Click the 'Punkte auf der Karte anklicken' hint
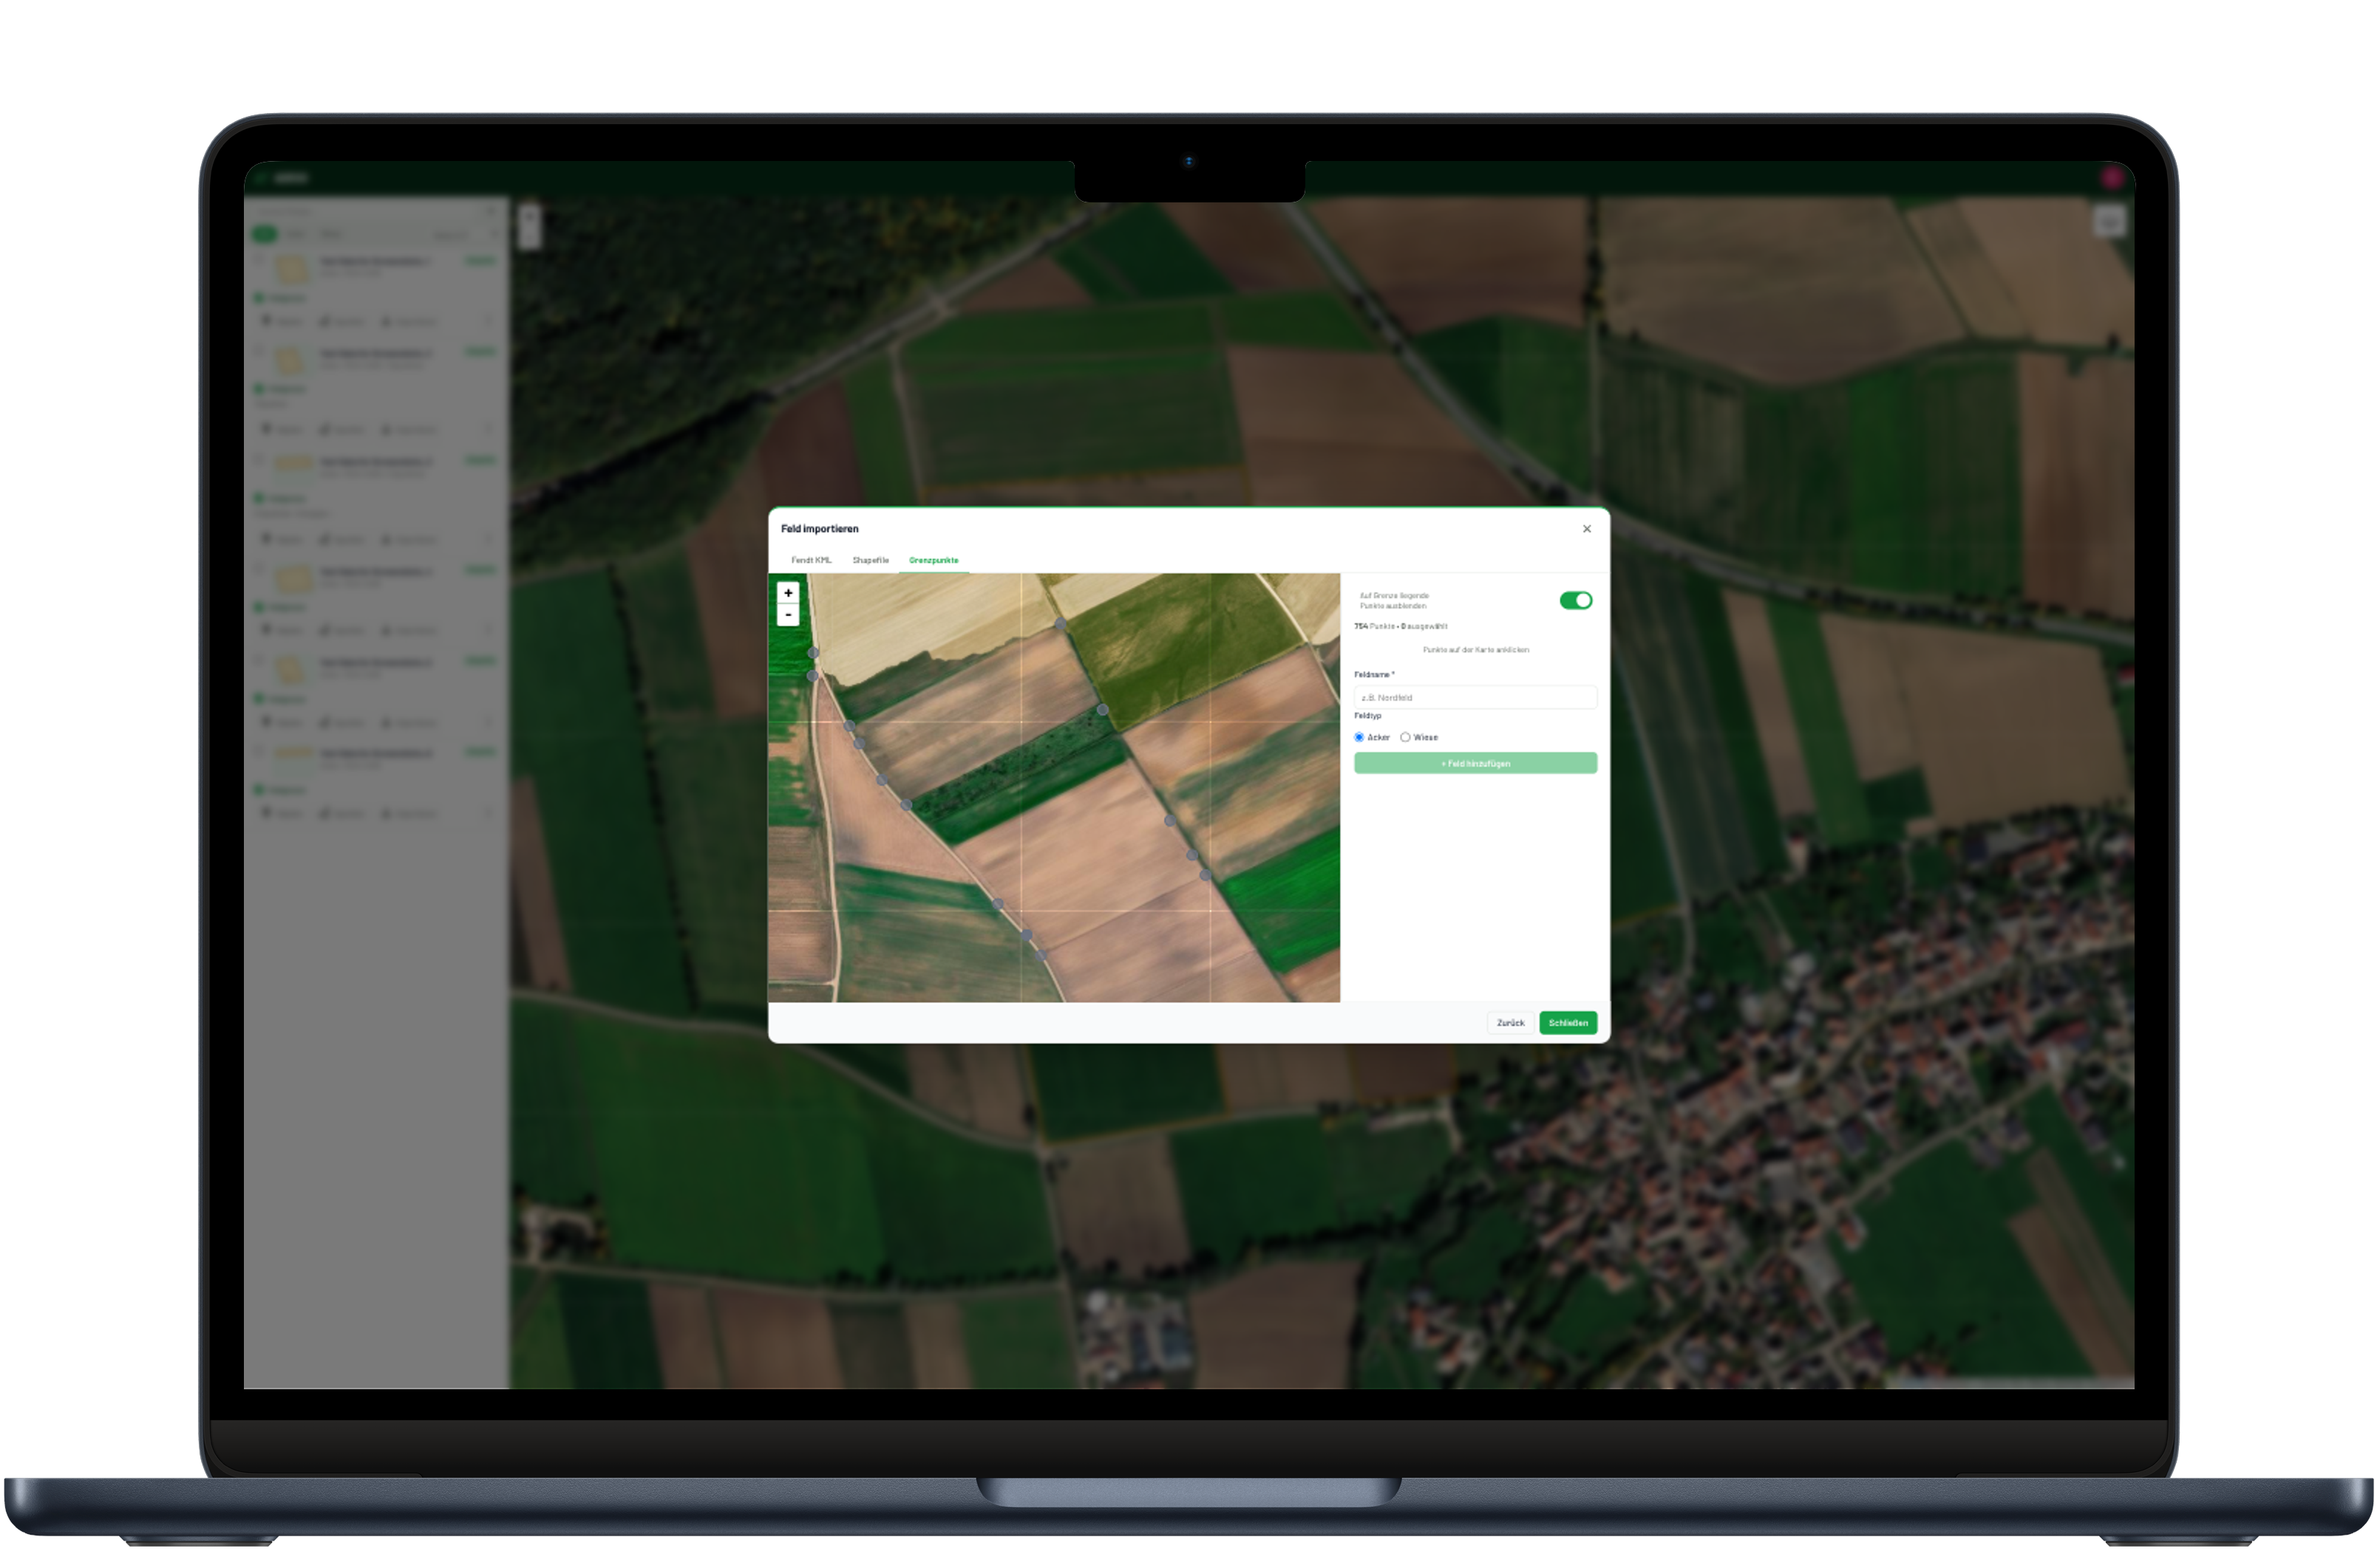The width and height of the screenshot is (2380, 1551). coord(1475,650)
